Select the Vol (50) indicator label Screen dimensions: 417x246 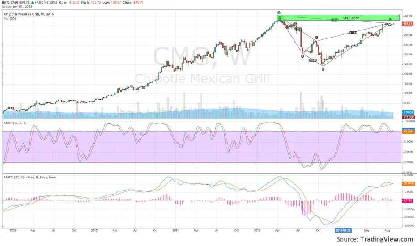(10, 19)
